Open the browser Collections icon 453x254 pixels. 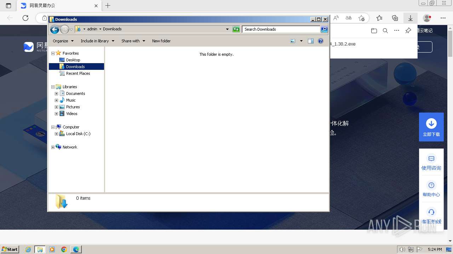coord(395,18)
